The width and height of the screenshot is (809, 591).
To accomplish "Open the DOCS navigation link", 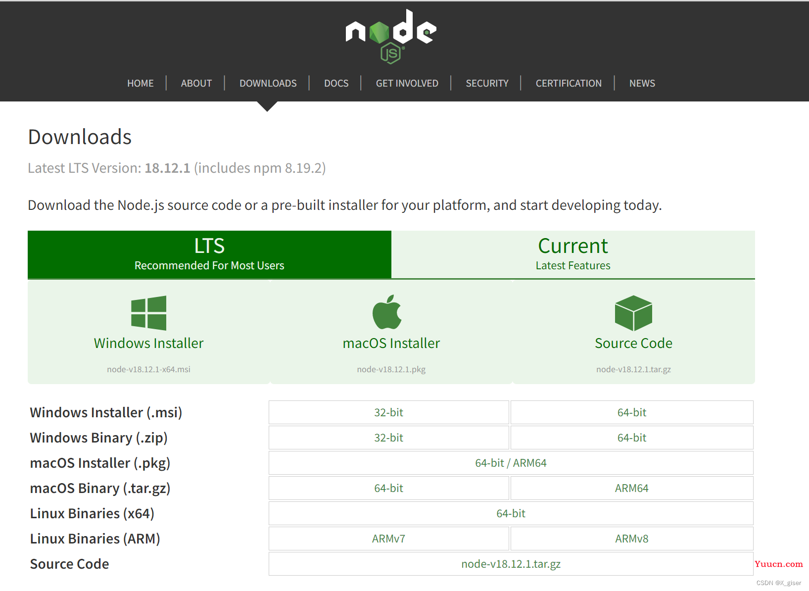I will (336, 83).
